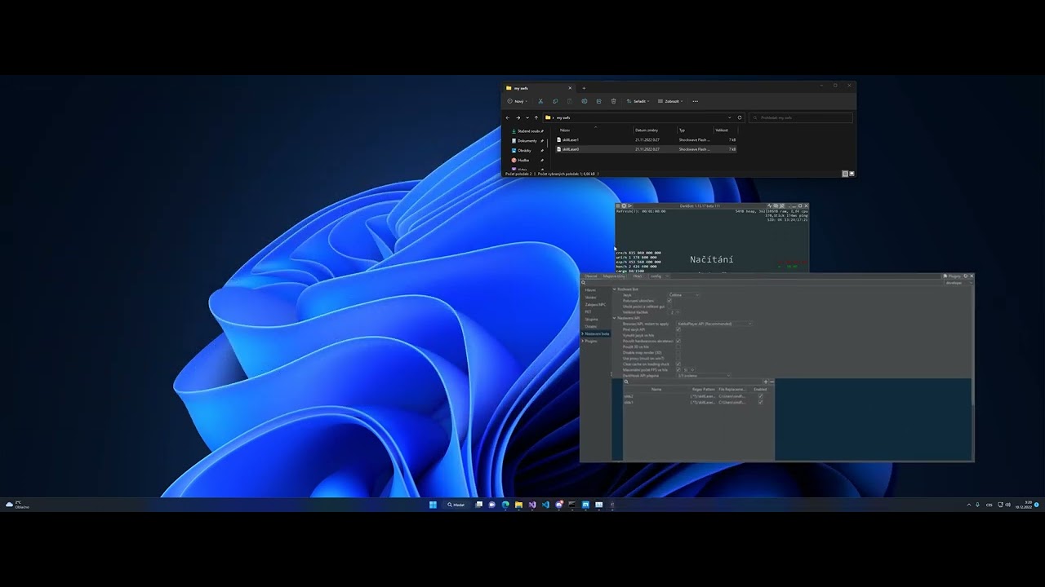Go back in the Explorer window
The image size is (1045, 587).
pyautogui.click(x=508, y=117)
